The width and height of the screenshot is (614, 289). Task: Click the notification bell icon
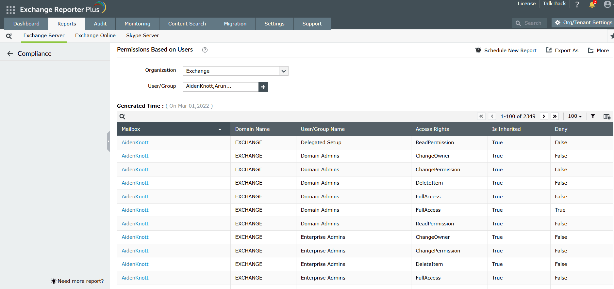[592, 5]
